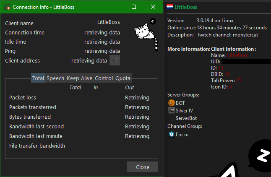Screen dimensions: 271x177
Task: Click the red LittleBoss name value
Action: click(x=237, y=55)
